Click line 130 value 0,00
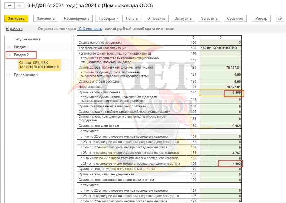This screenshot has height=203, width=286. click(221, 82)
